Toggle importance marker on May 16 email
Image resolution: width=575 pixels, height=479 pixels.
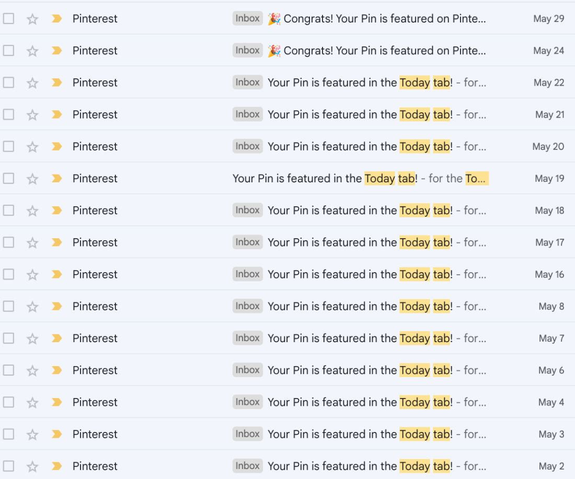pyautogui.click(x=56, y=275)
